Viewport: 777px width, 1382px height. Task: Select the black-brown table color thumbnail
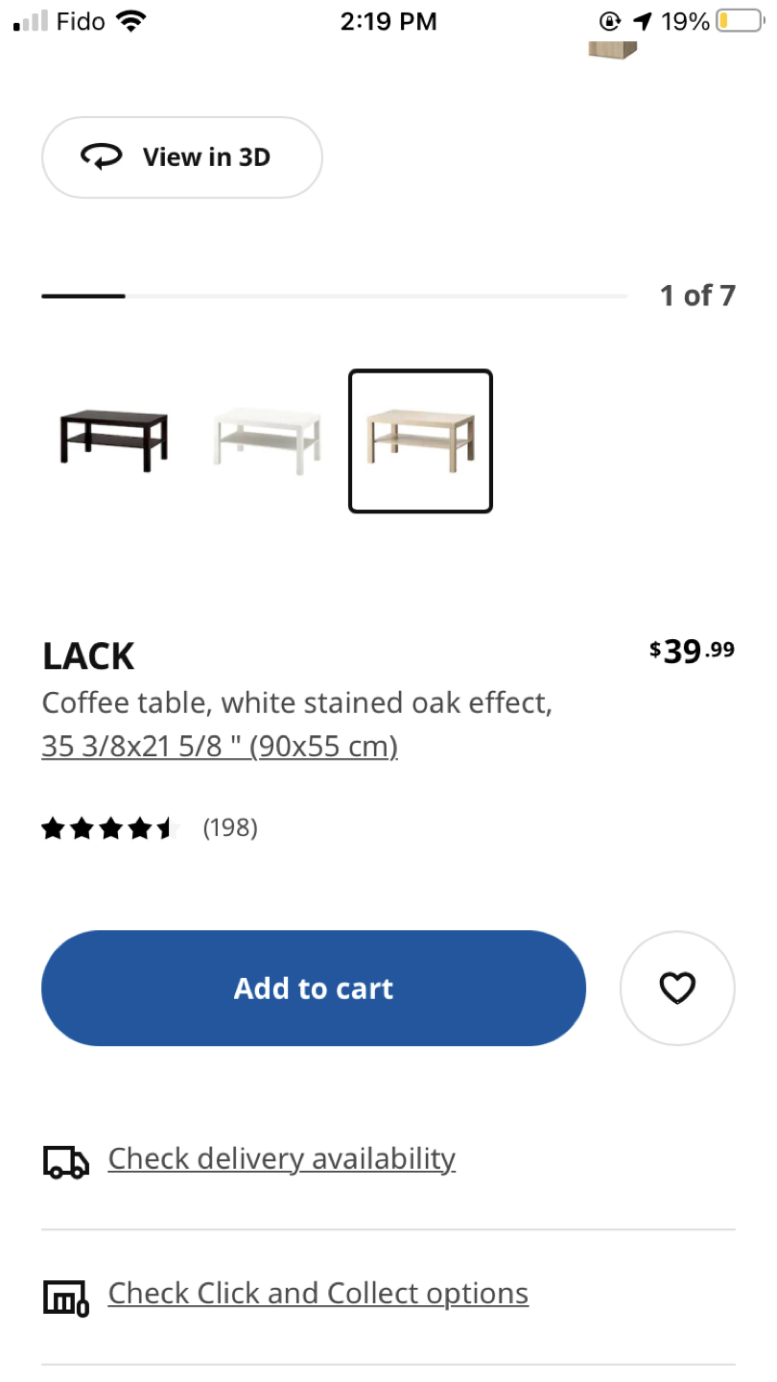coord(113,441)
